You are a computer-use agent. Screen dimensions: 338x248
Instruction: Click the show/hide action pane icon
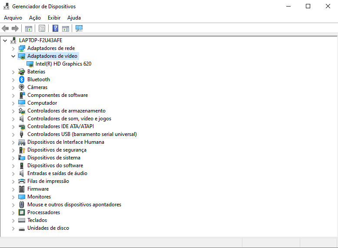click(66, 28)
